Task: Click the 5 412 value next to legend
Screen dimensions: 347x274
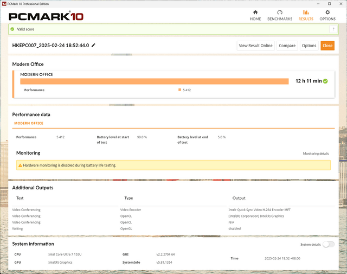Action: tap(187, 90)
